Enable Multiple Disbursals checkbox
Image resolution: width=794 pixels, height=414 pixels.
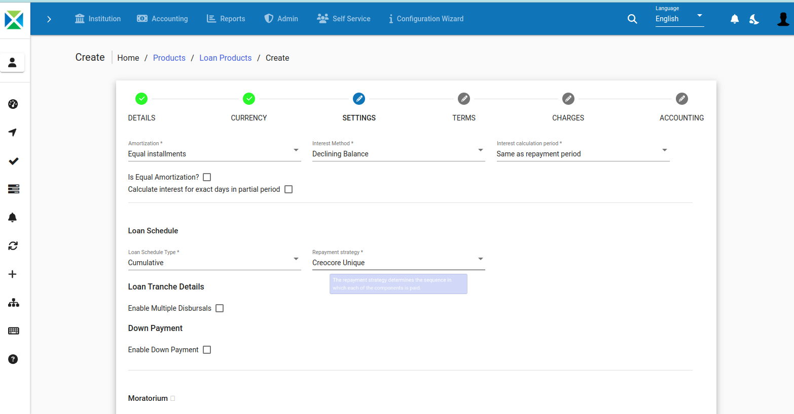(x=220, y=308)
